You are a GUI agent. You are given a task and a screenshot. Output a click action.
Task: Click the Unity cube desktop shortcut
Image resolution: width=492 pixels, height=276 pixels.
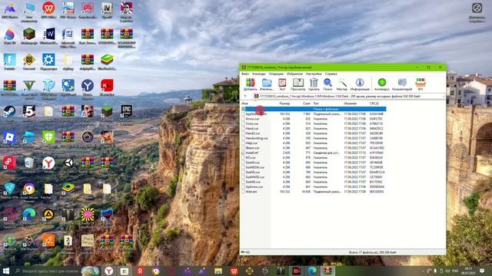[68, 163]
